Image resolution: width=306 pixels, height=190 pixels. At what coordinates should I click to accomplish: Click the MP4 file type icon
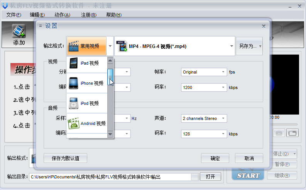(122, 46)
